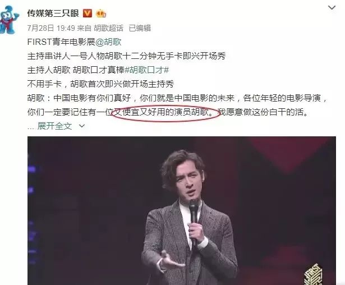Open the 胡歌超话 super topic link
The width and height of the screenshot is (345, 285).
pos(109,28)
